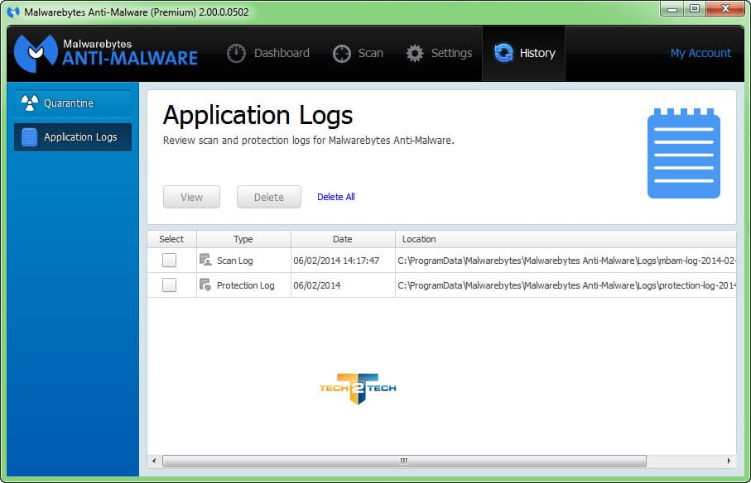Click the Protection Log date 06/02/2014
751x483 pixels.
coord(316,285)
